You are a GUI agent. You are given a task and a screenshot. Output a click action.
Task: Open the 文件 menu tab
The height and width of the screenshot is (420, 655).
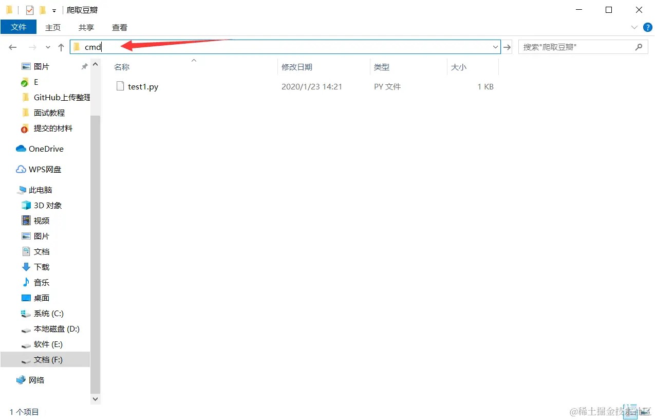(x=18, y=27)
